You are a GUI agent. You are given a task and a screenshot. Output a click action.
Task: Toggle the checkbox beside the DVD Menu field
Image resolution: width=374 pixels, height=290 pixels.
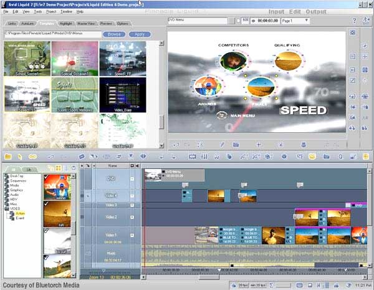click(x=238, y=21)
